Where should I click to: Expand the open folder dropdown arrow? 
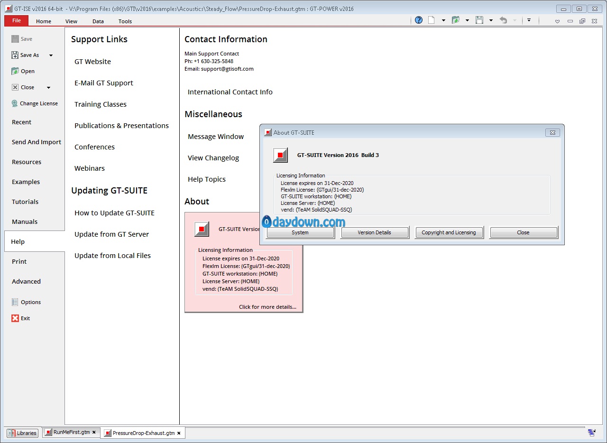point(467,20)
